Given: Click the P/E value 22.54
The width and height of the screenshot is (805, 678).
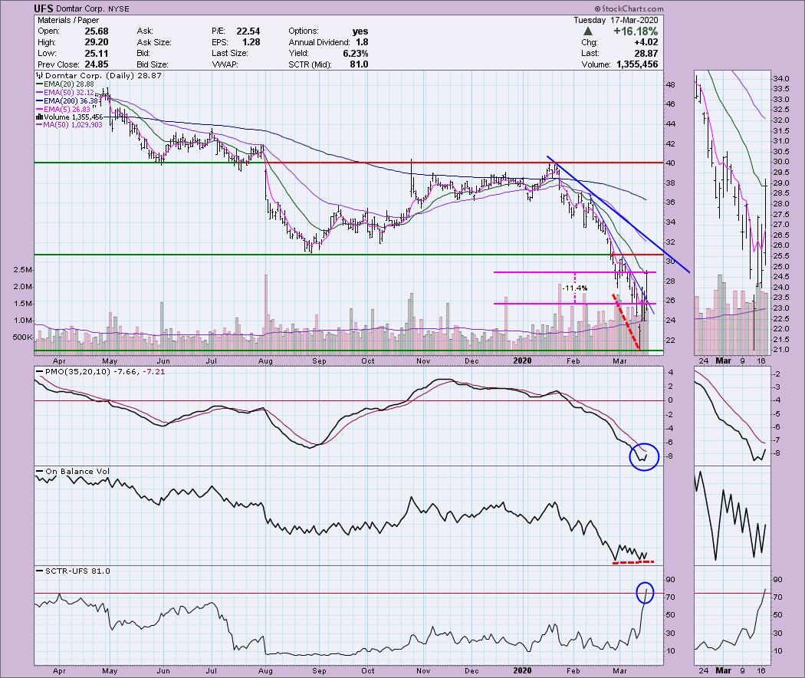Looking at the screenshot, I should coord(248,31).
